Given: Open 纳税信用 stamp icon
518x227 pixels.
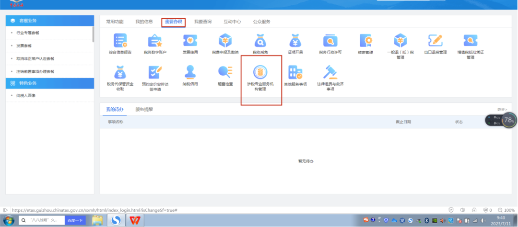Looking at the screenshot, I should tap(190, 72).
